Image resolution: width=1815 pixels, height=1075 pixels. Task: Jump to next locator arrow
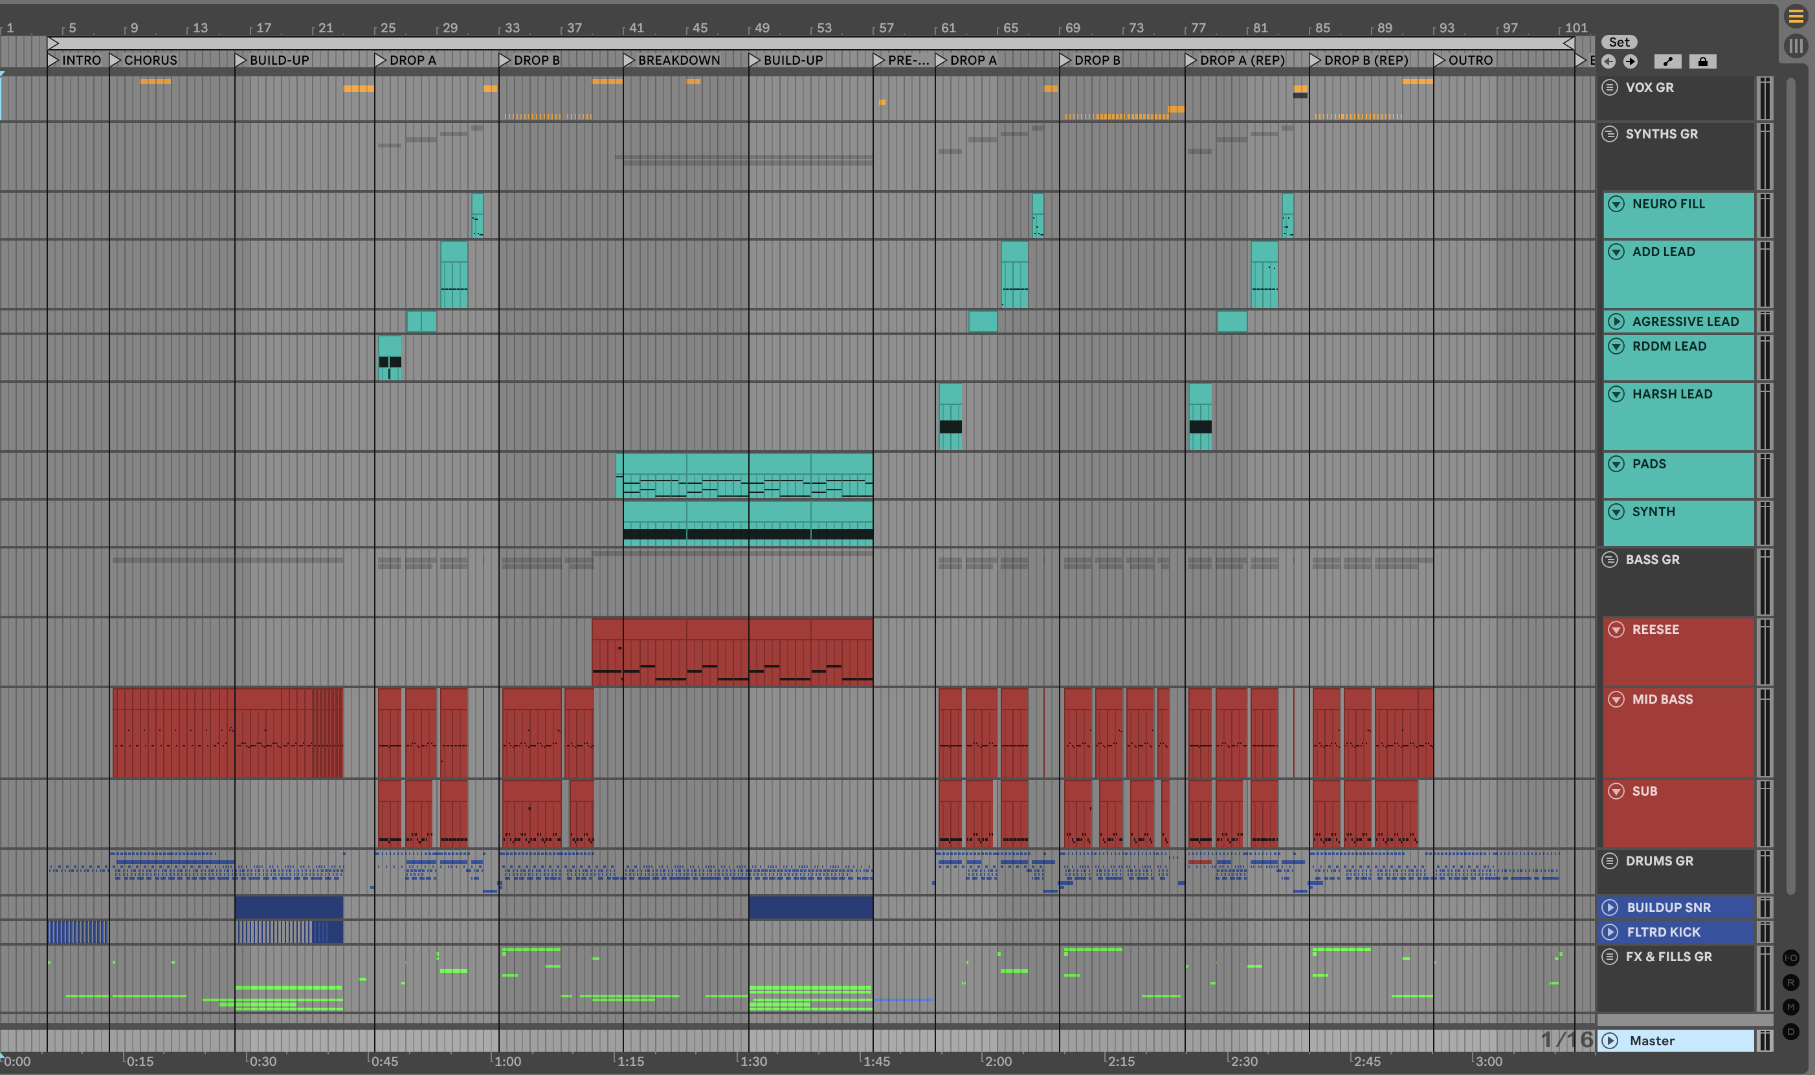(1630, 61)
